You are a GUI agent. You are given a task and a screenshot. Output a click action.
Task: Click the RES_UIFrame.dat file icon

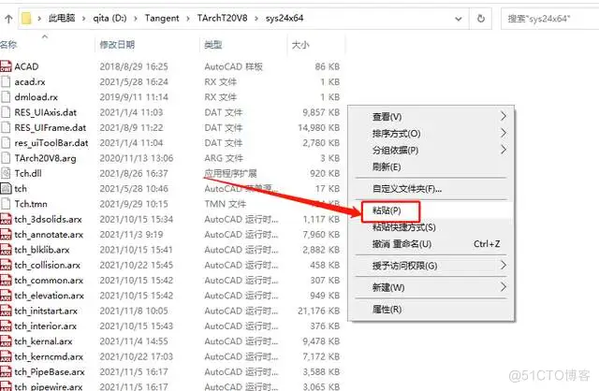(x=6, y=127)
